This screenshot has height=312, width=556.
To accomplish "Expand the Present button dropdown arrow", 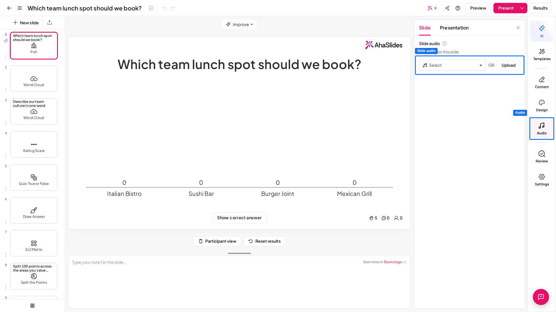I will tap(522, 8).
